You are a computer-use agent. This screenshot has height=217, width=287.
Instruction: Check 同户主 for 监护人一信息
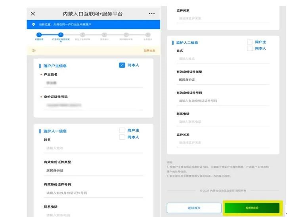click(122, 130)
